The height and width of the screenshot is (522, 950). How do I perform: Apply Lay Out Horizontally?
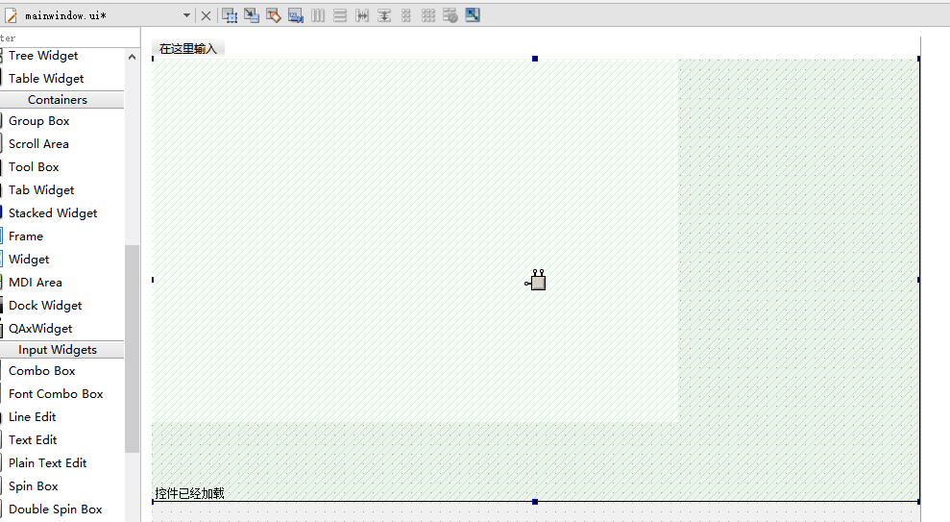(318, 15)
